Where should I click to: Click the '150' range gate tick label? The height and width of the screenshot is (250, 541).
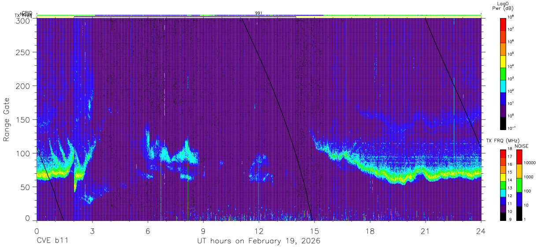coord(23,119)
